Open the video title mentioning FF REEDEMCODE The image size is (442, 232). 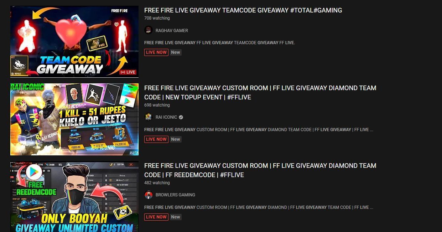click(x=260, y=170)
